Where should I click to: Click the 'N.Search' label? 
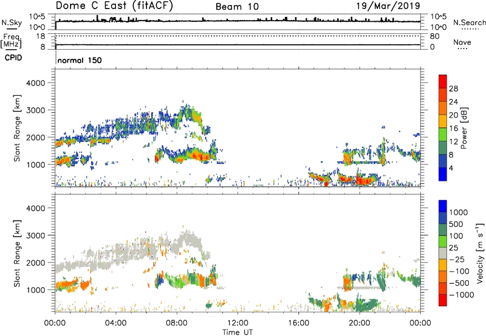pyautogui.click(x=469, y=22)
